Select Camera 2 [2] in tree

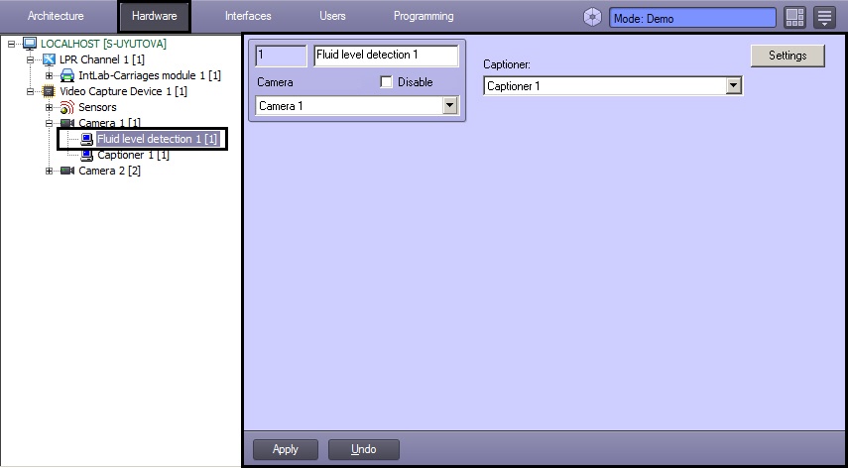pyautogui.click(x=109, y=171)
